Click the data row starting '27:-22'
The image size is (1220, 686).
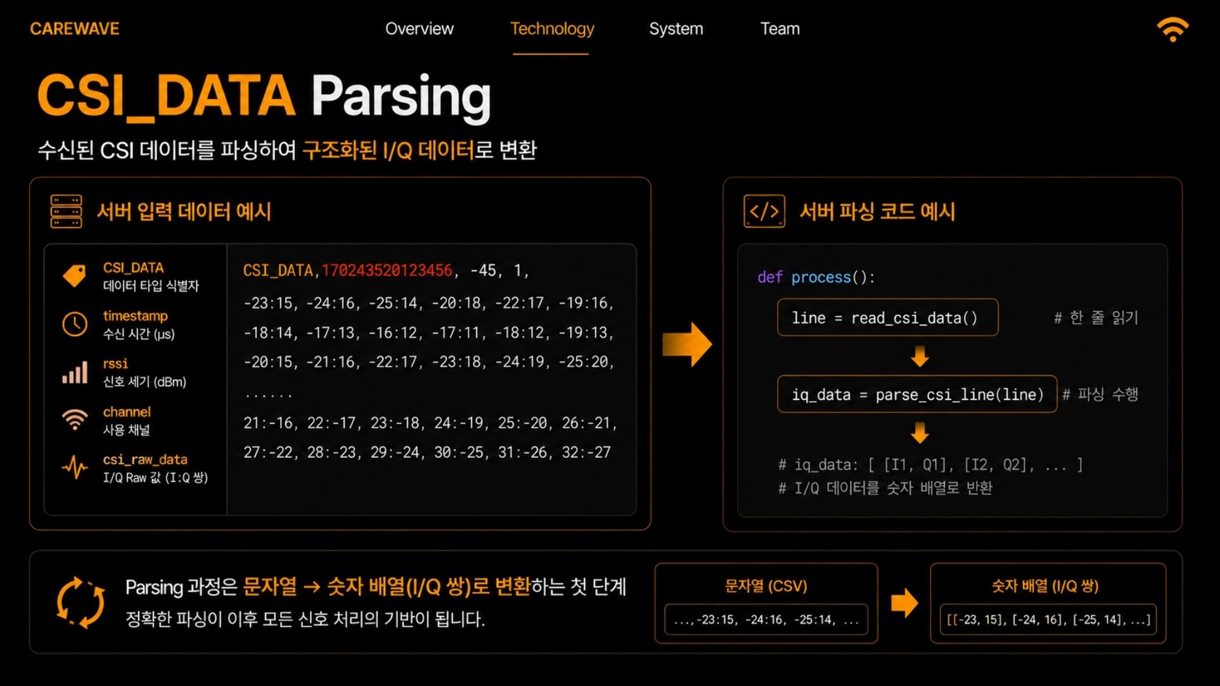coord(427,452)
